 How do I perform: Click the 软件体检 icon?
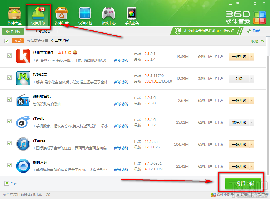[85, 13]
